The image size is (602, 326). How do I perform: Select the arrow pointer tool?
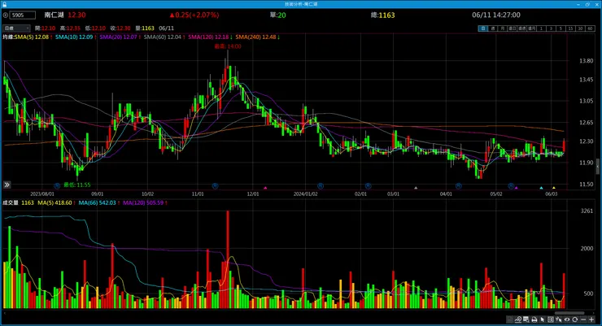click(x=543, y=319)
